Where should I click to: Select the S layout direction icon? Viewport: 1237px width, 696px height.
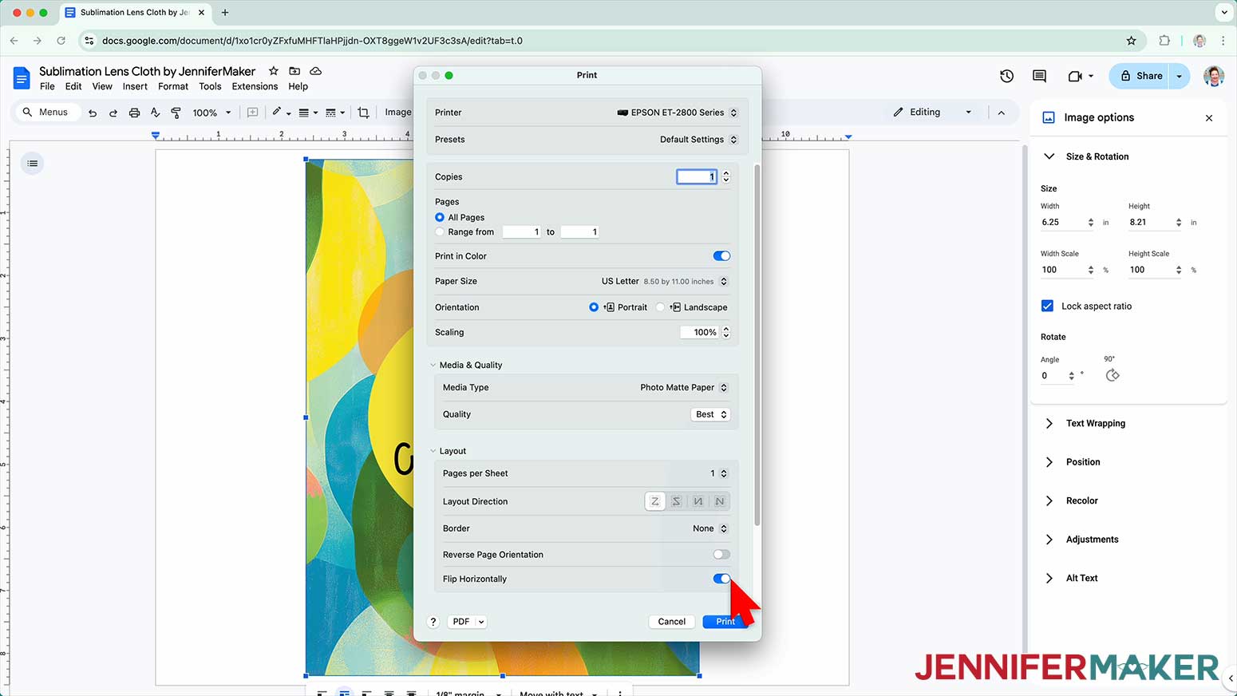point(676,501)
